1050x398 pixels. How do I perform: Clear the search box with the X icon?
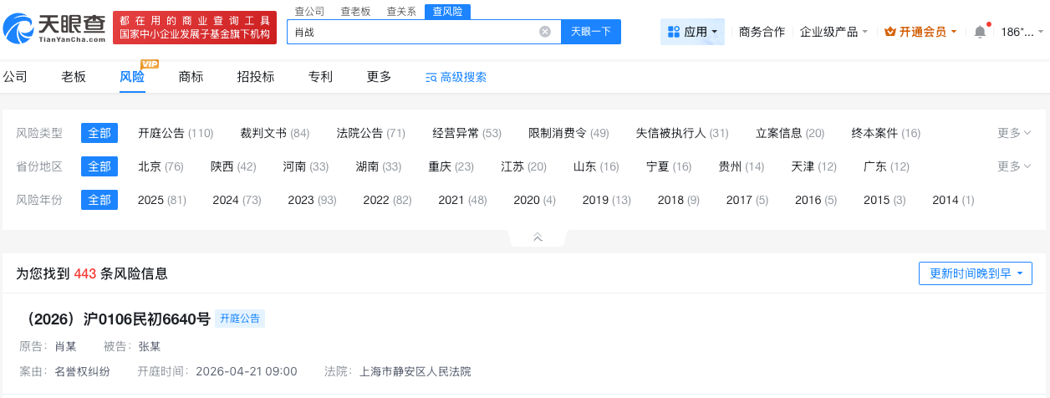pos(545,32)
